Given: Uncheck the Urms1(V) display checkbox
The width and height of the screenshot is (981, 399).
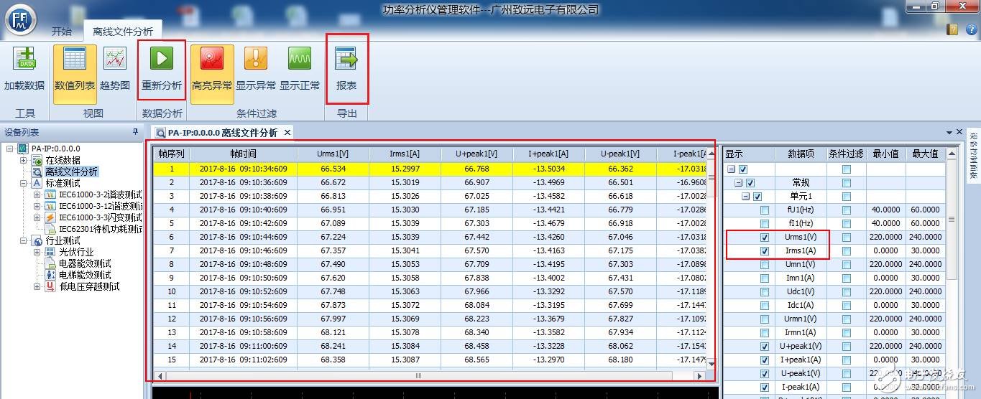Looking at the screenshot, I should pos(765,238).
